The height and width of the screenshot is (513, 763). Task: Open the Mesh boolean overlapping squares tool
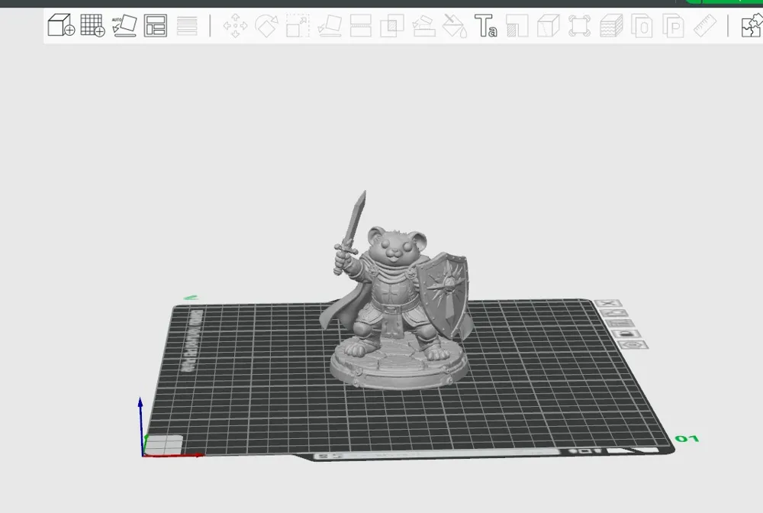click(392, 25)
